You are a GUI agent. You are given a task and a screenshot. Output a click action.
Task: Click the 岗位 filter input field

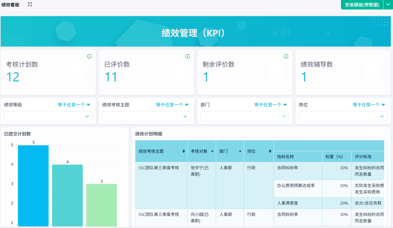[343, 116]
